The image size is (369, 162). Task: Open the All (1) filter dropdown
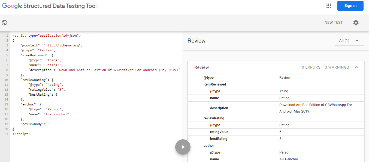tap(349, 41)
